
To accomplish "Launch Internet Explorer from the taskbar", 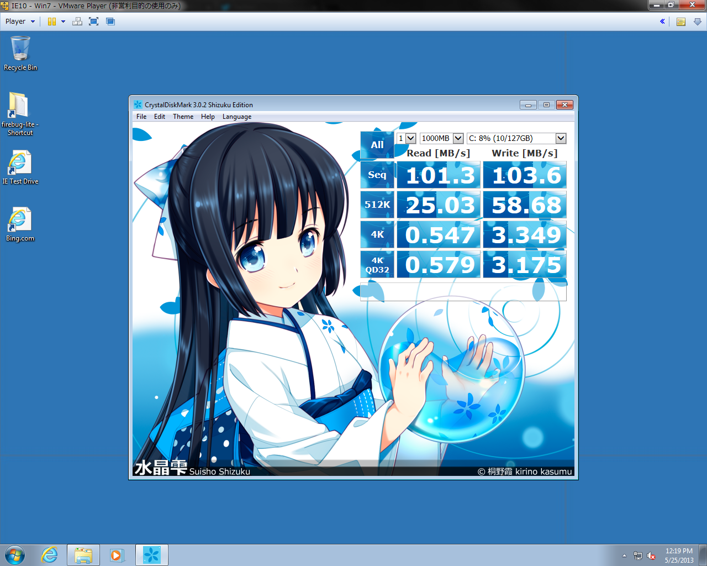I will tap(50, 555).
